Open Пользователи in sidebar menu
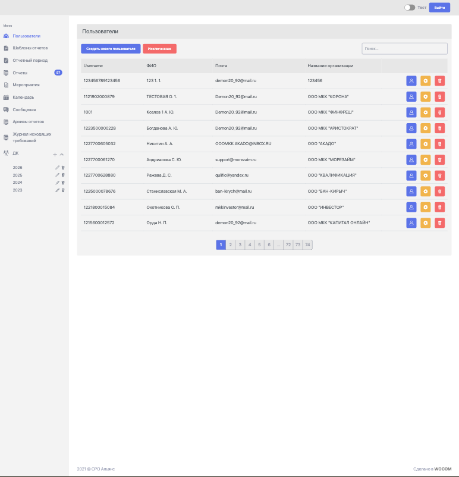This screenshot has width=459, height=477. click(27, 36)
